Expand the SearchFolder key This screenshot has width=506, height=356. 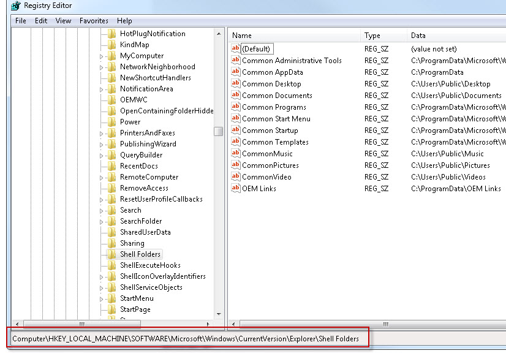pos(101,222)
